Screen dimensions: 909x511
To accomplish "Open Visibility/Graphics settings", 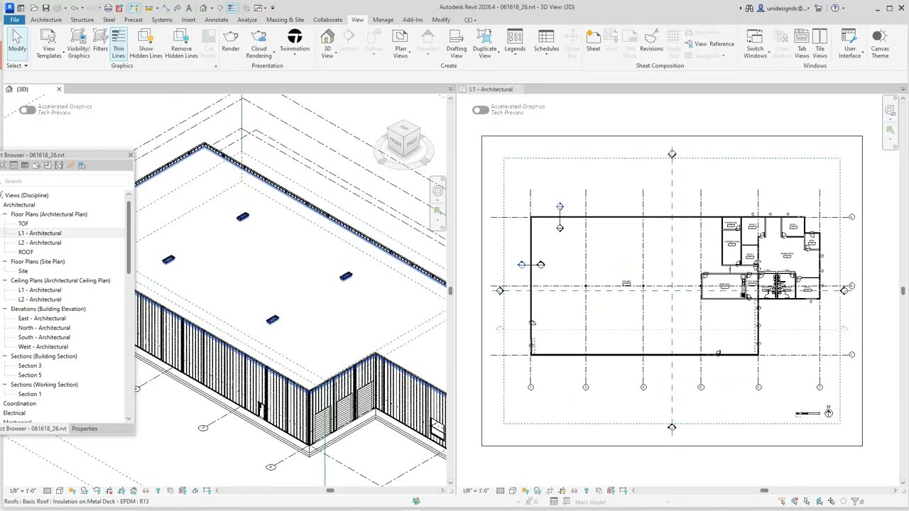I will [79, 43].
